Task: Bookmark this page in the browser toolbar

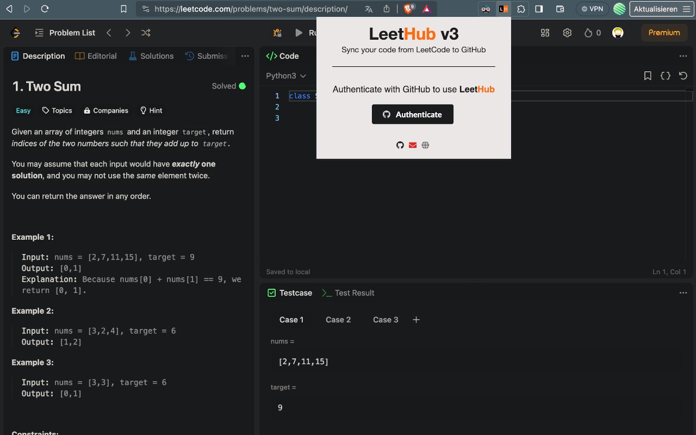Action: pyautogui.click(x=123, y=9)
